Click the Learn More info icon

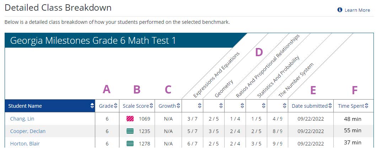tap(340, 10)
